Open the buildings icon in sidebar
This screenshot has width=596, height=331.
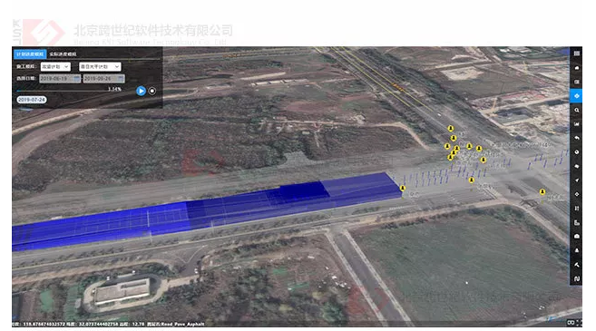tap(576, 222)
